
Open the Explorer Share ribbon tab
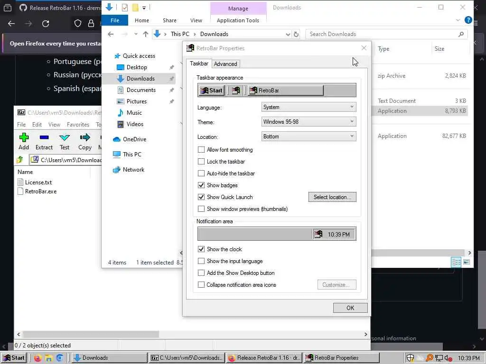pos(169,20)
